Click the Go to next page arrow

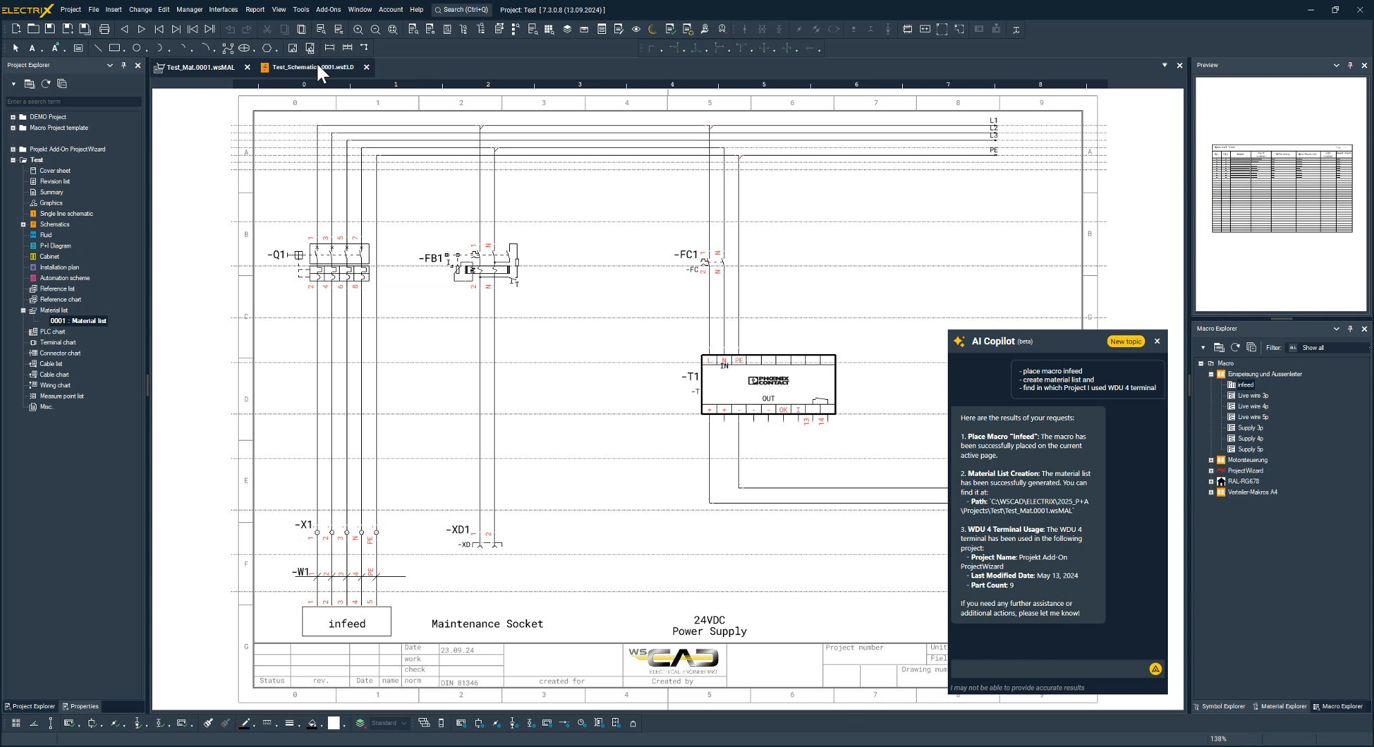(x=141, y=29)
